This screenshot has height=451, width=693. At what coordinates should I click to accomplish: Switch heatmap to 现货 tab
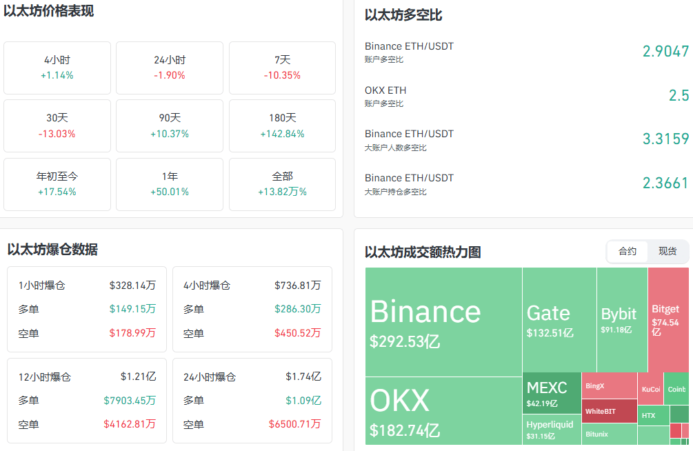pyautogui.click(x=667, y=252)
